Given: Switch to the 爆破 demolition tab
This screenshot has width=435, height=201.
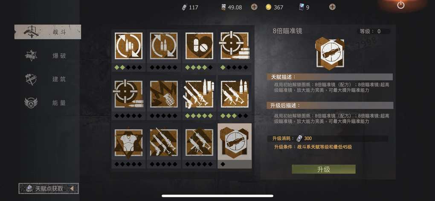Looking at the screenshot, I should click(48, 56).
